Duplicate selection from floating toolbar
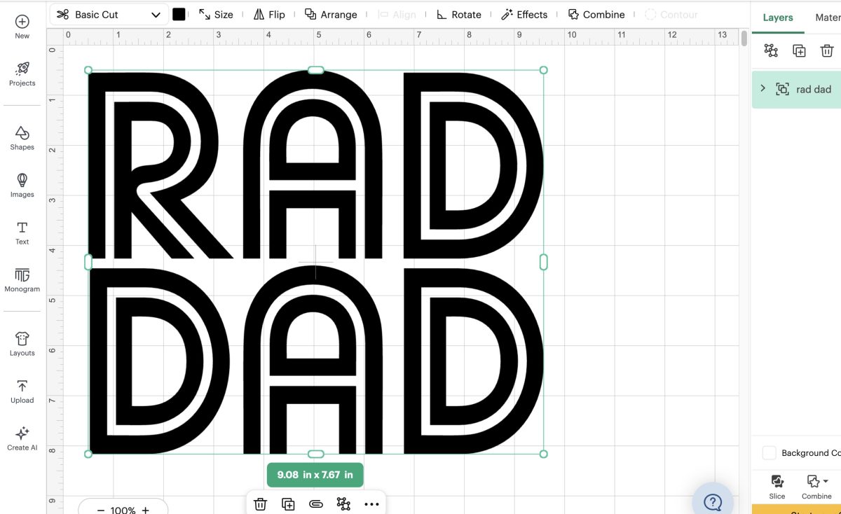Screen dimensions: 841x514 [x=288, y=504]
